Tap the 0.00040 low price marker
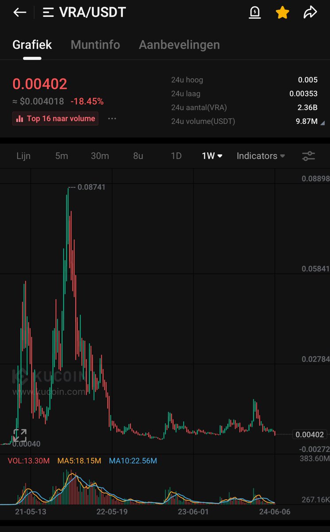The height and width of the screenshot is (532, 330). (26, 444)
